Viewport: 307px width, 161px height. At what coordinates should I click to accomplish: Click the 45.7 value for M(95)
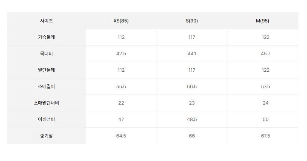(x=265, y=54)
